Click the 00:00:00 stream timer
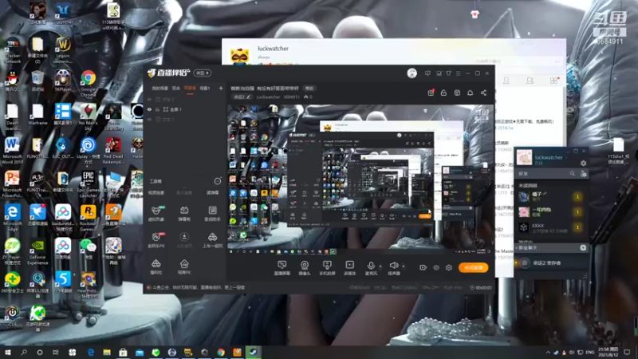Image resolution: width=638 pixels, height=359 pixels. click(x=481, y=287)
